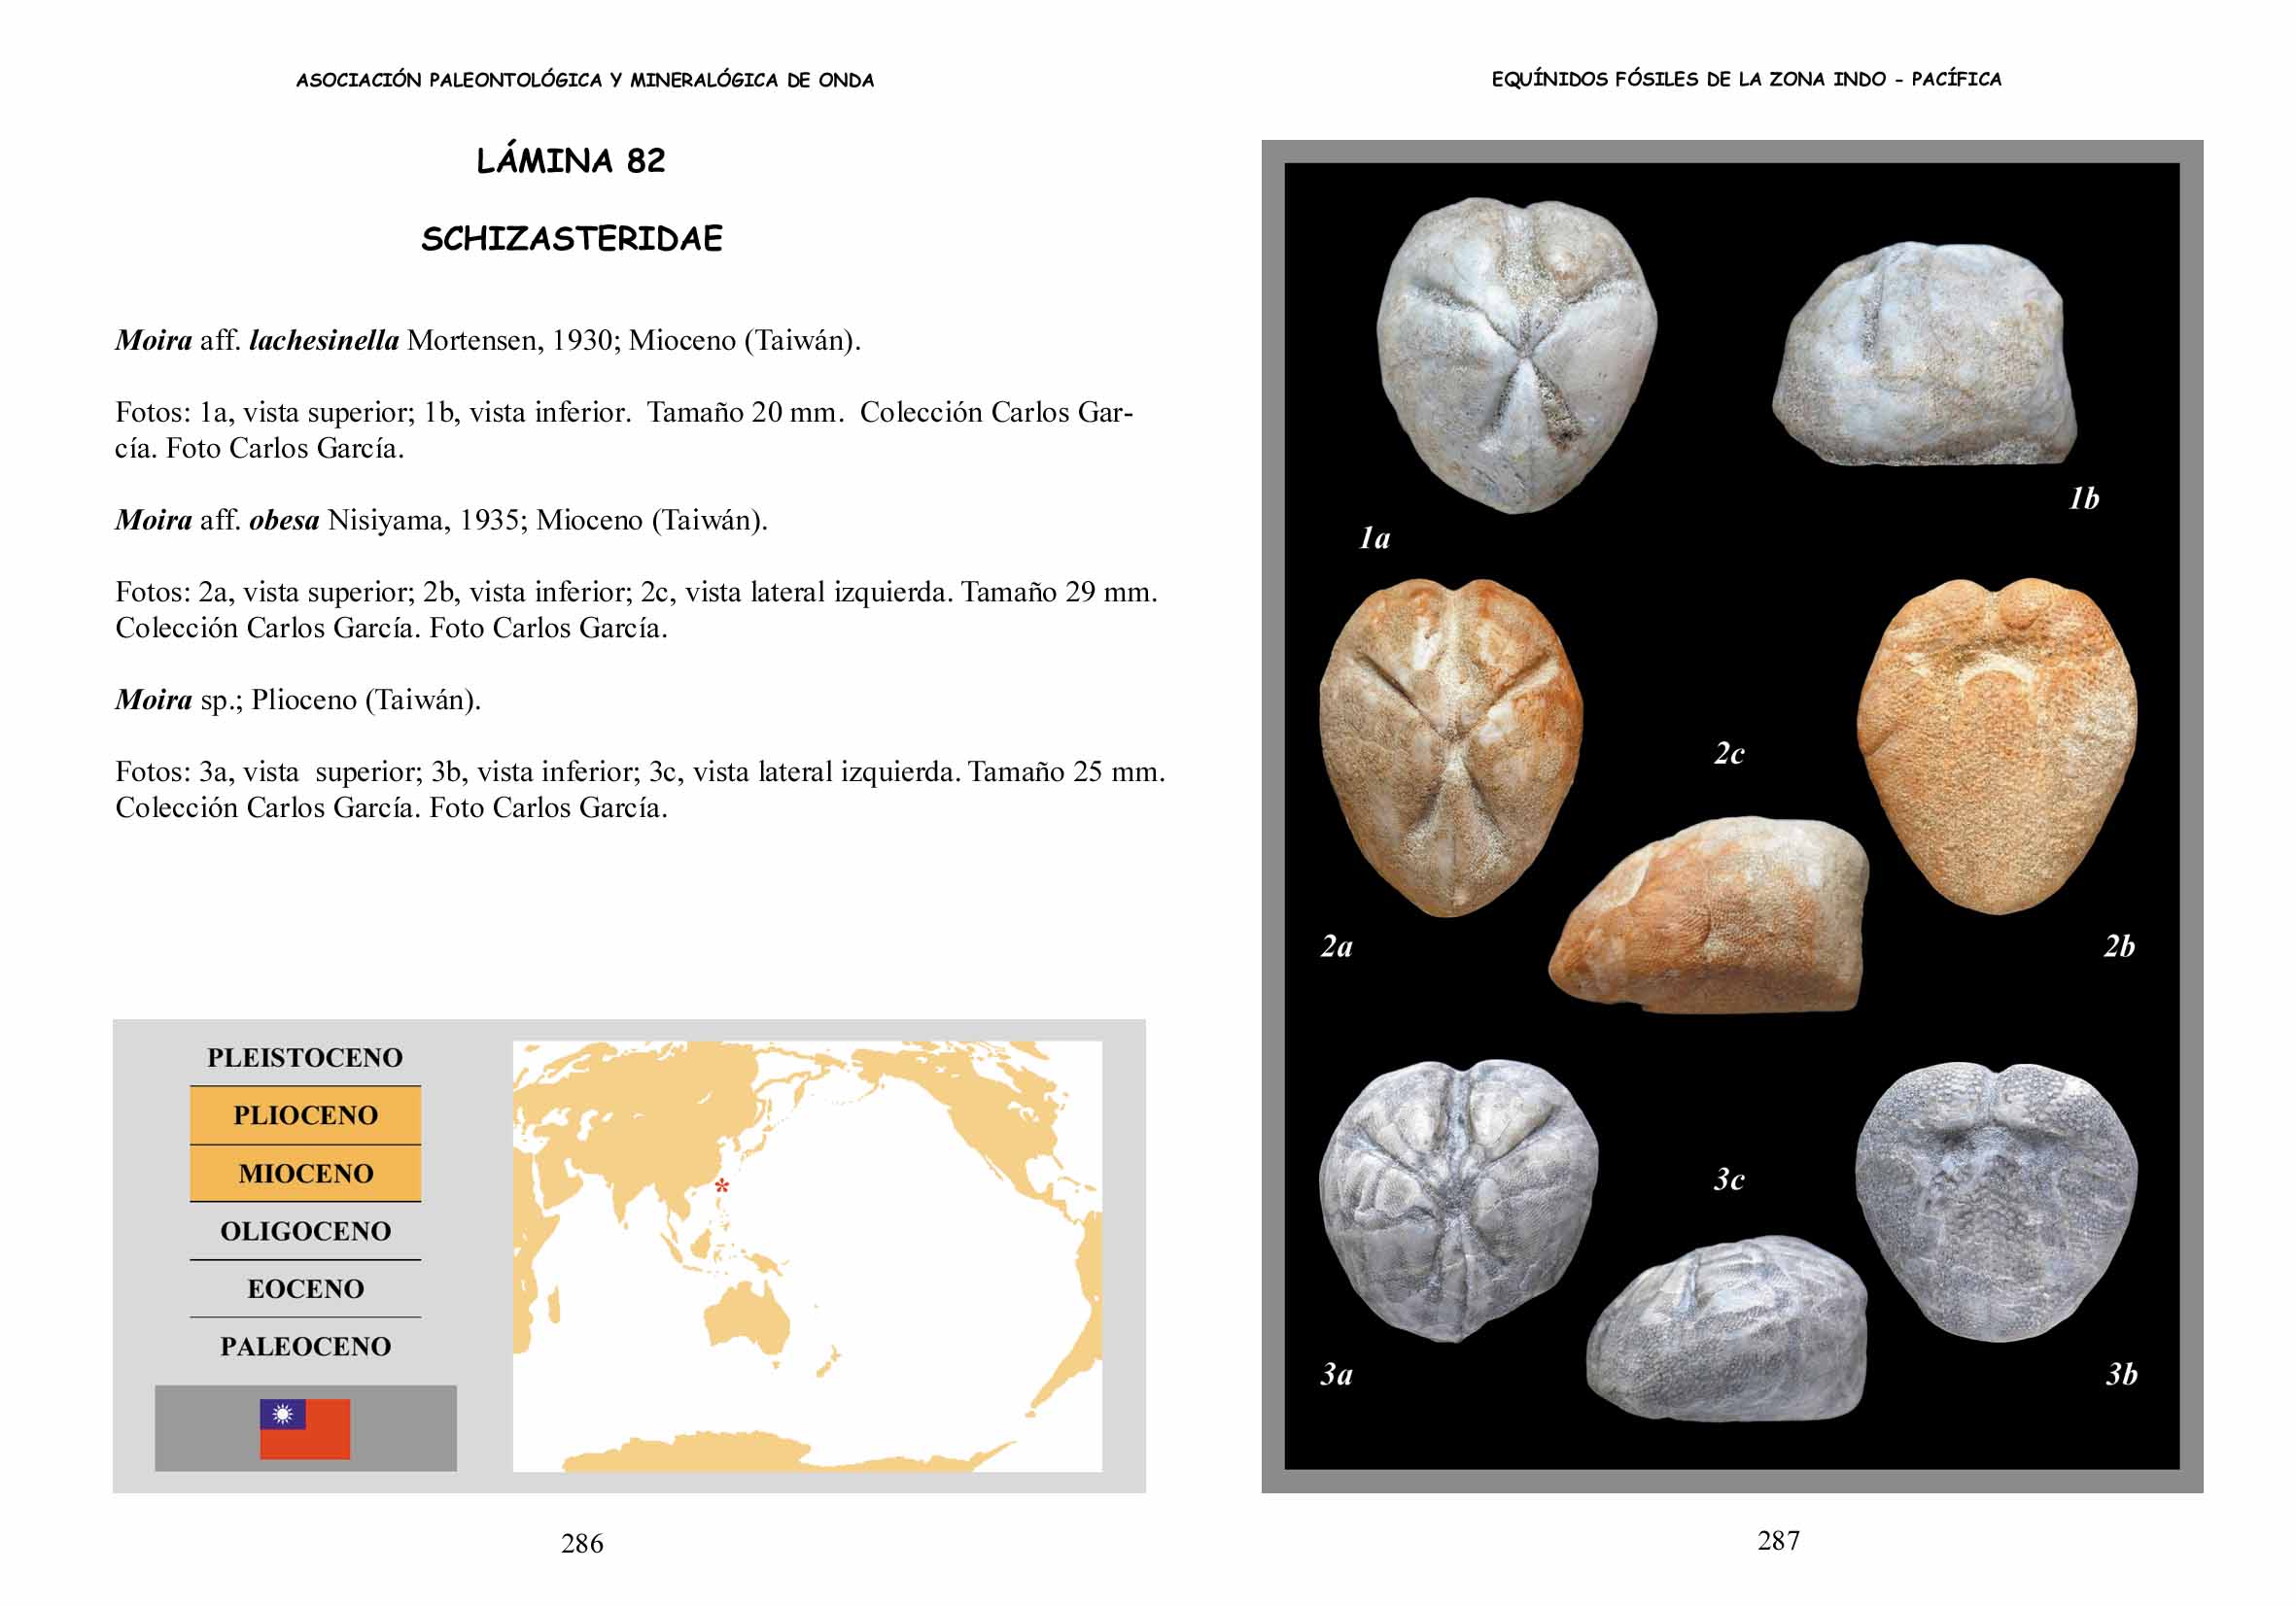Click Moira aff. lachesinella species name
This screenshot has height=1606, width=2296.
coord(257,341)
